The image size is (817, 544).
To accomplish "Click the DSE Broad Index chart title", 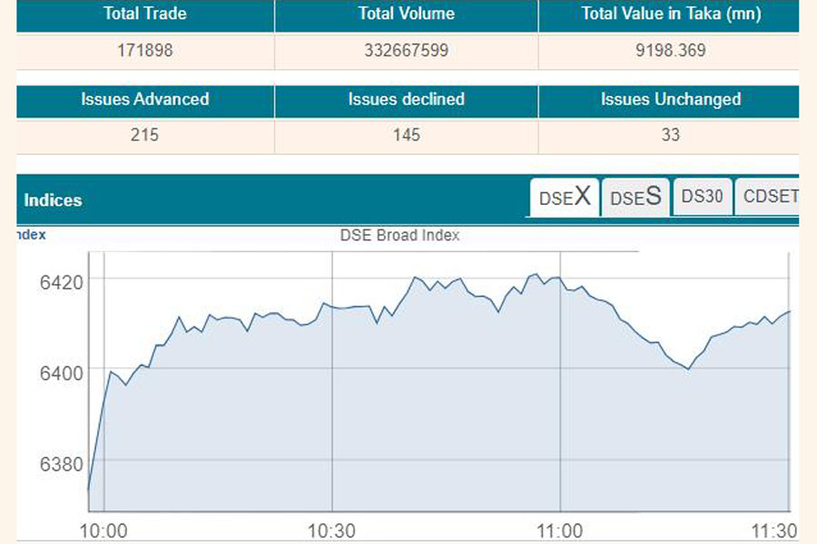I will coord(399,236).
